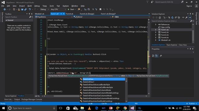Open the 100 % zoom dropdown
199x111 pixels.
42,96
